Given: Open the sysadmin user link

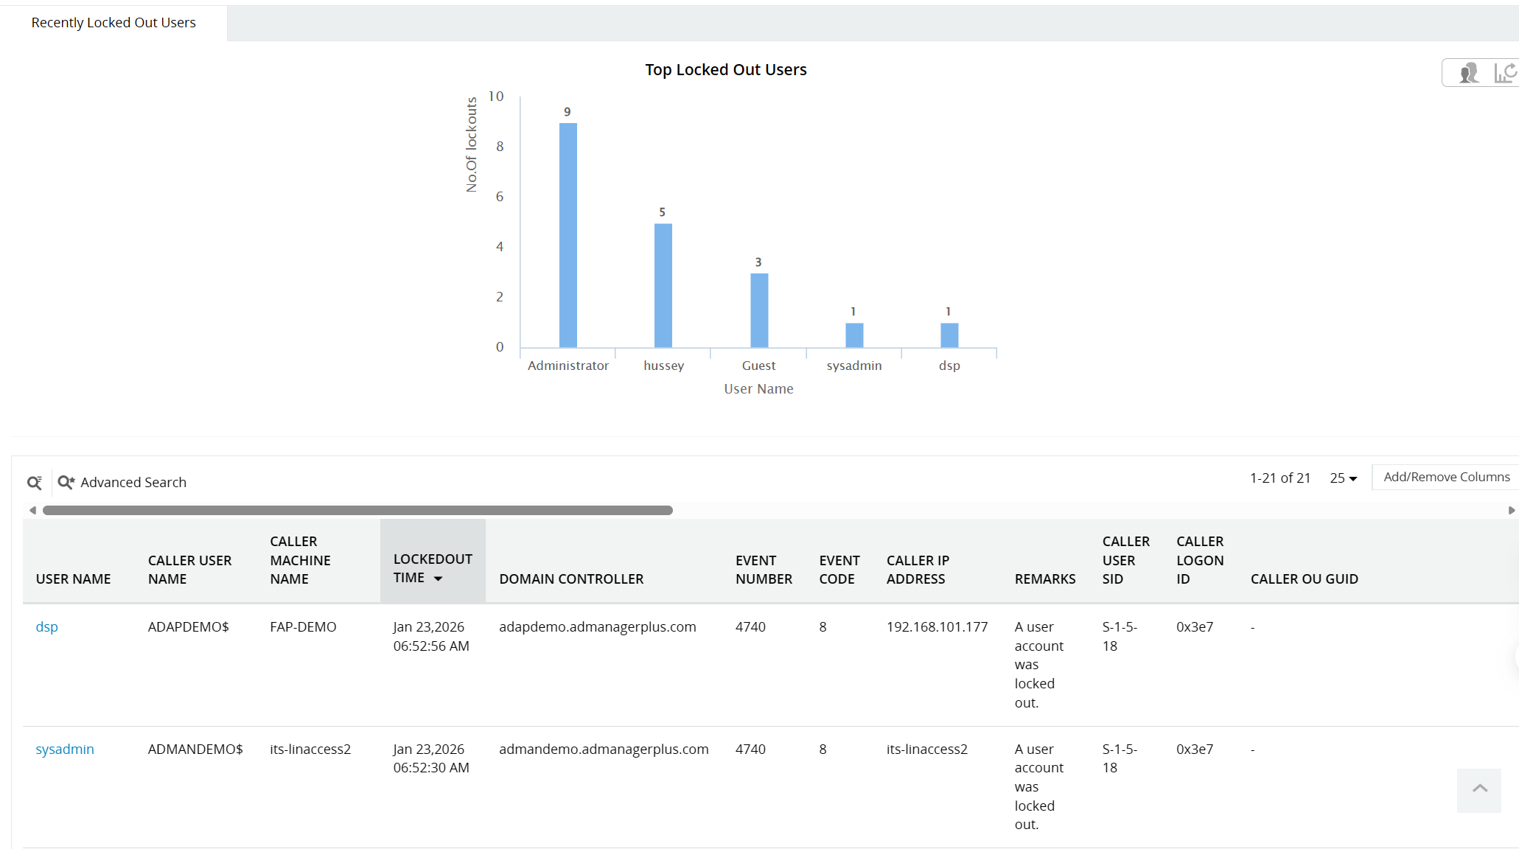Looking at the screenshot, I should [65, 750].
